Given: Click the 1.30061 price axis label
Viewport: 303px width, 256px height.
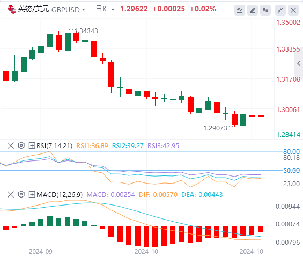Looking at the screenshot, I should [x=288, y=110].
